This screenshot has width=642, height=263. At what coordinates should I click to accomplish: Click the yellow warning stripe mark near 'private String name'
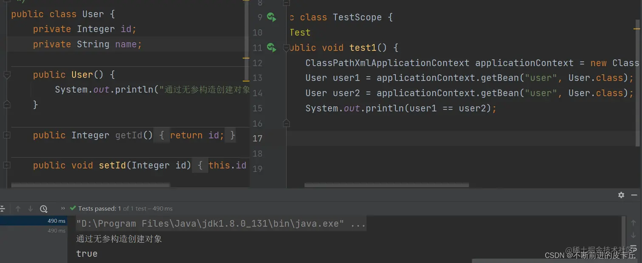pyautogui.click(x=246, y=58)
